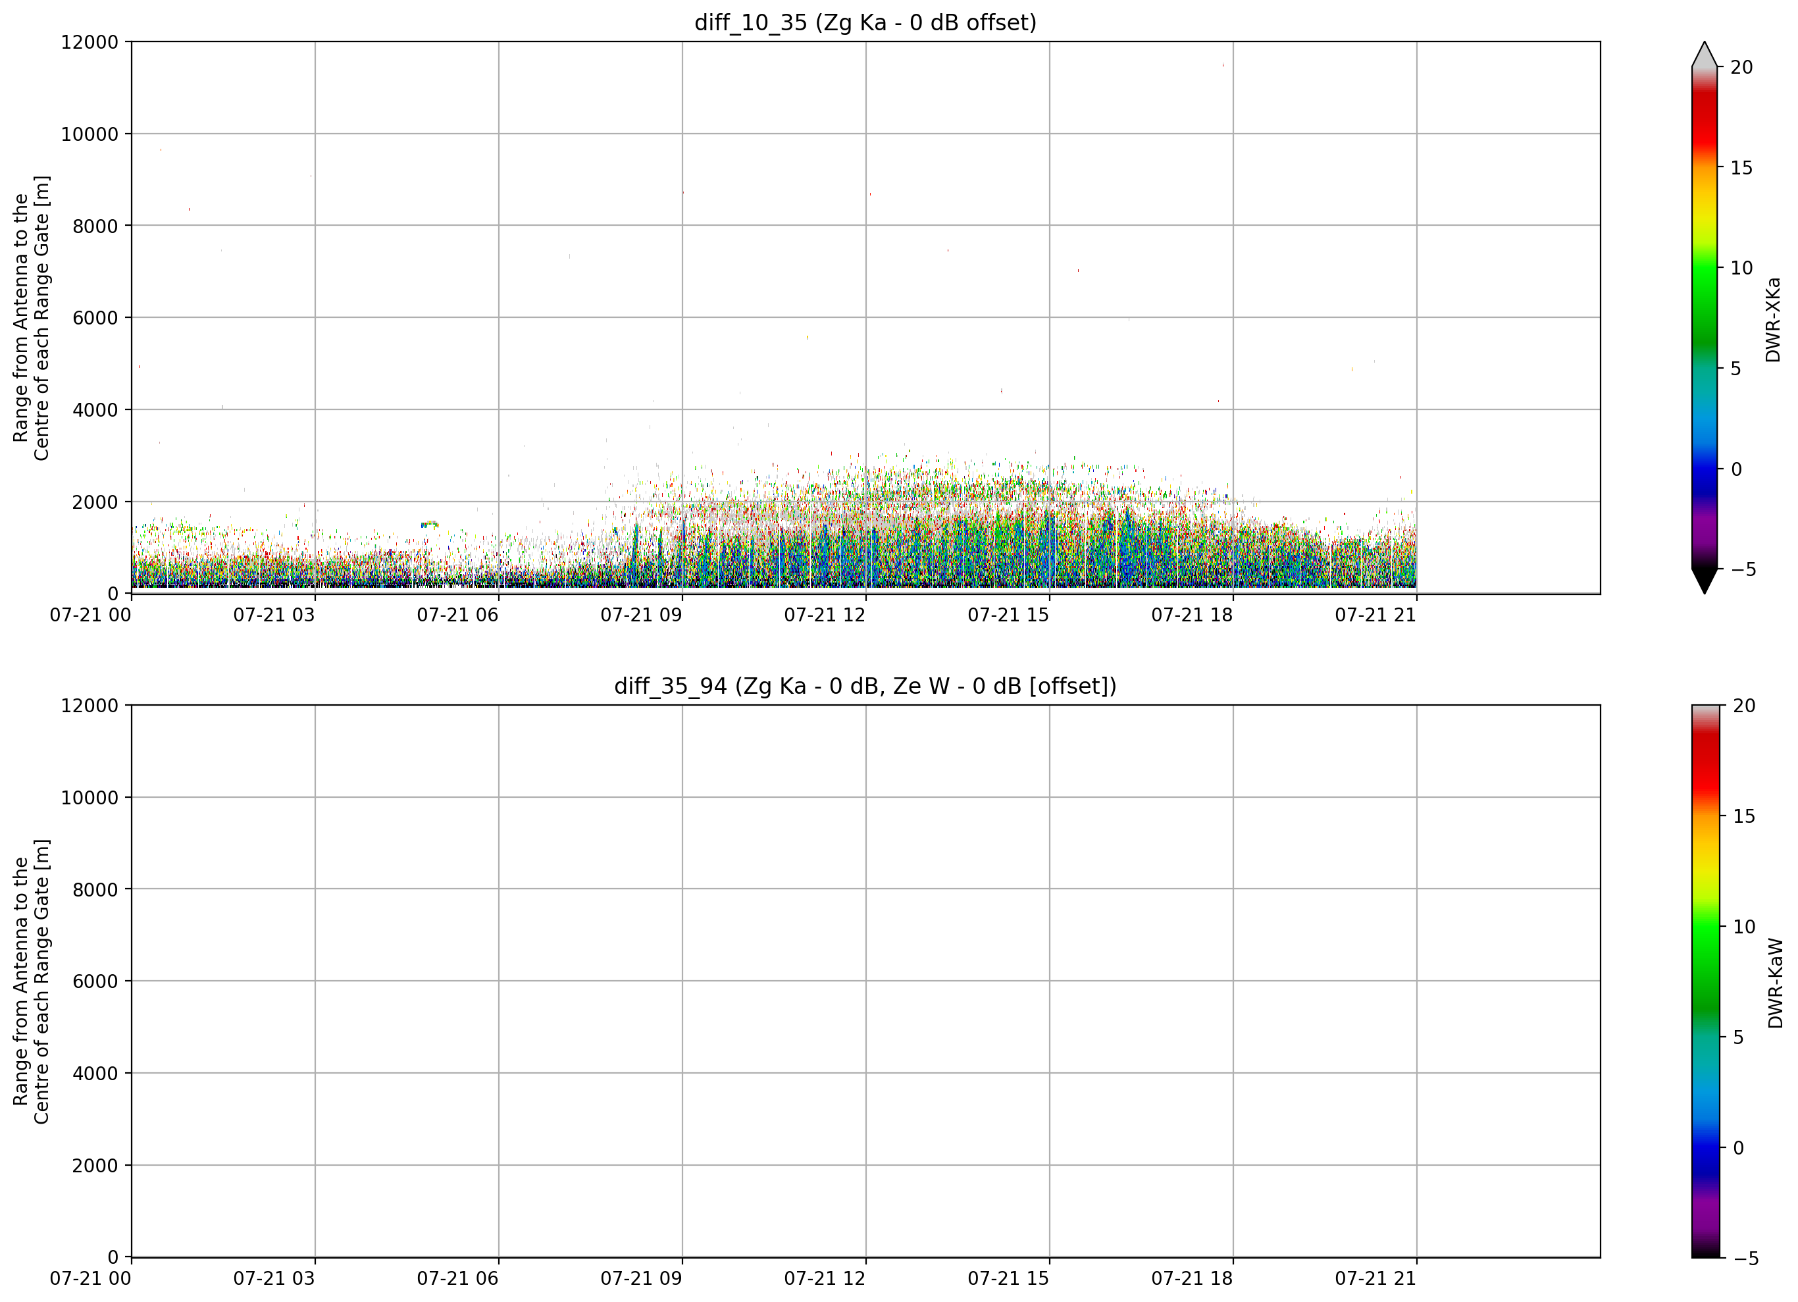
Task: Click the '6000' y tick in the diff_35_94 plot
Action: tap(95, 981)
